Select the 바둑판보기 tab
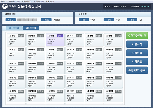This screenshot has width=153, height=108. coord(31,28)
